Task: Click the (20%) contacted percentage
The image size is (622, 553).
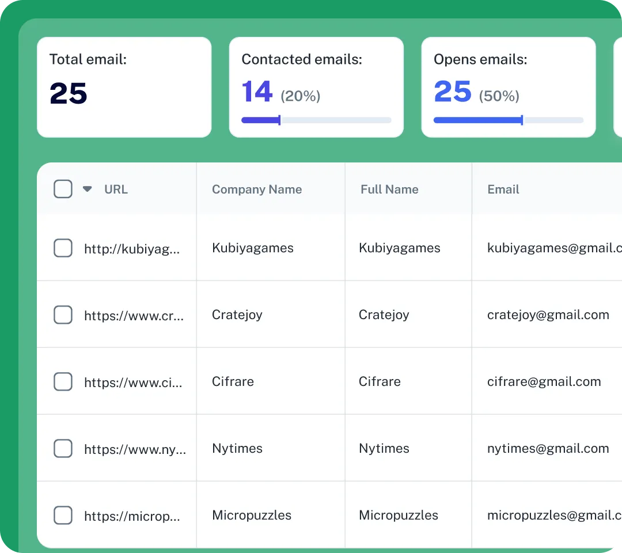Action: (300, 96)
